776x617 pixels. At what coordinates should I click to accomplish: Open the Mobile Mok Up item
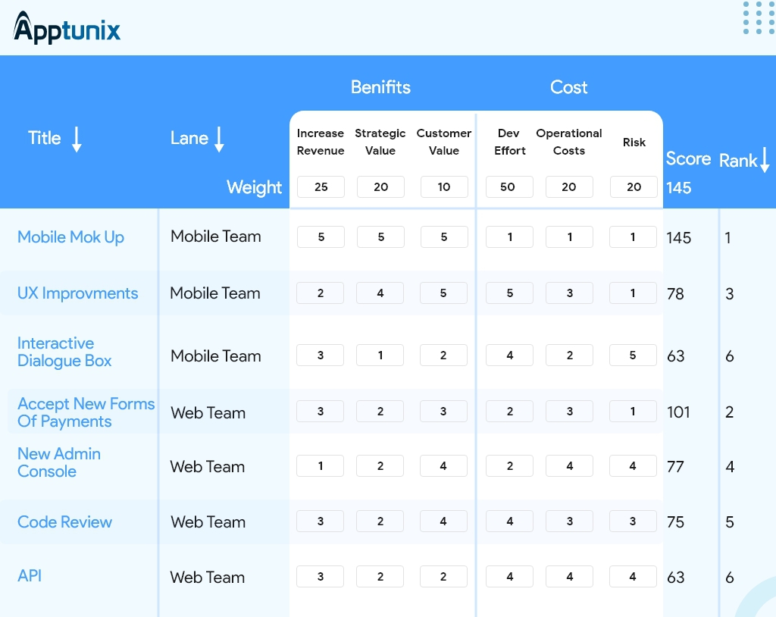point(70,237)
